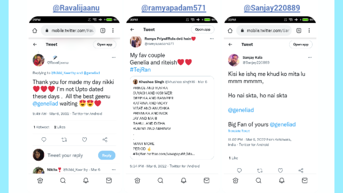Click the blue Reply button
This screenshot has width=343, height=193.
pyautogui.click(x=107, y=155)
